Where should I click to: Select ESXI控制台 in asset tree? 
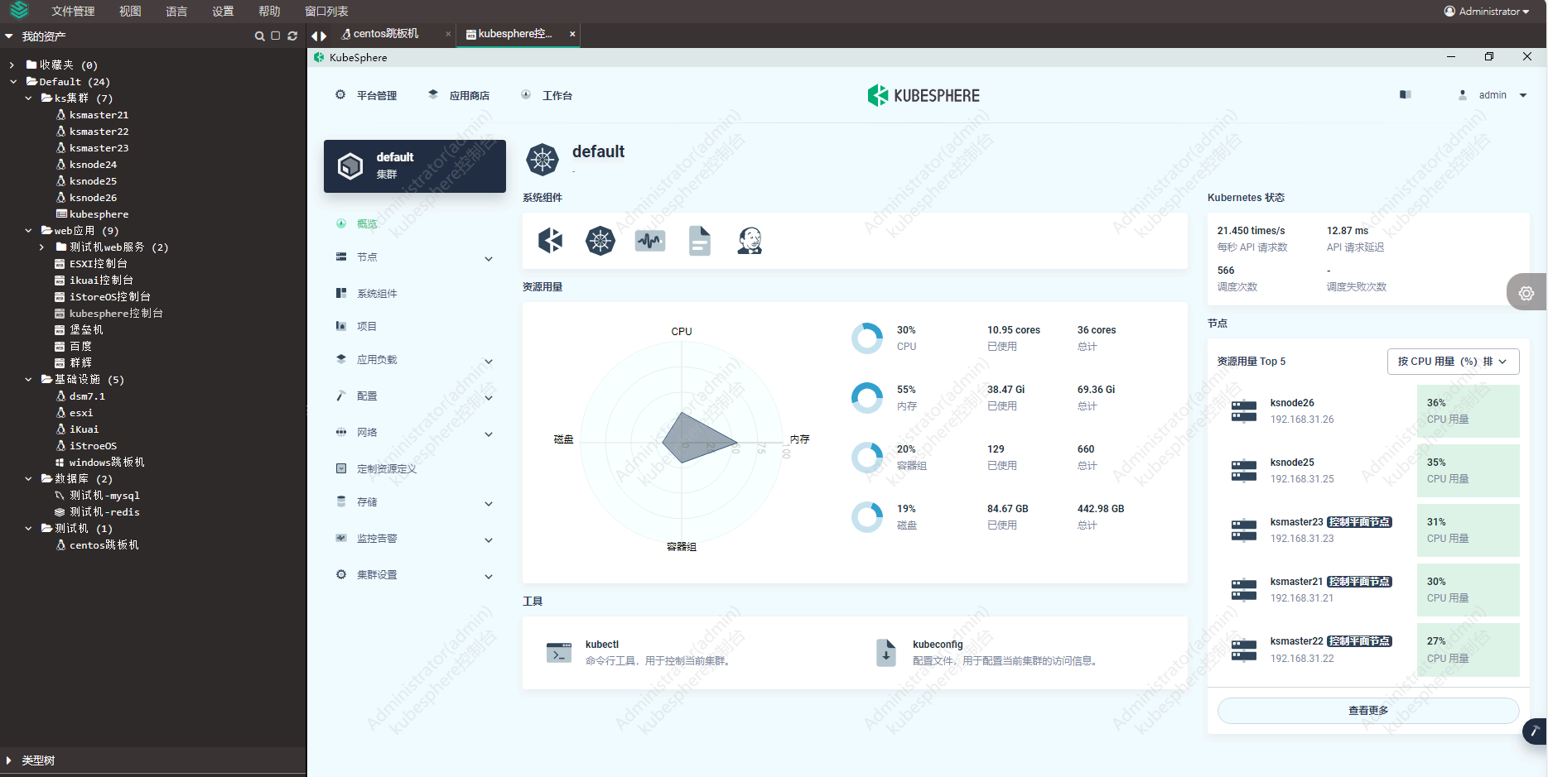[x=98, y=264]
